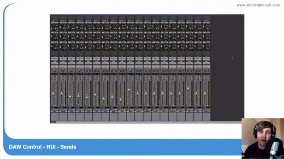Viewport: 284px width, 159px height.
Task: Click the pan knob on the Bass track
Action: coord(130,71)
